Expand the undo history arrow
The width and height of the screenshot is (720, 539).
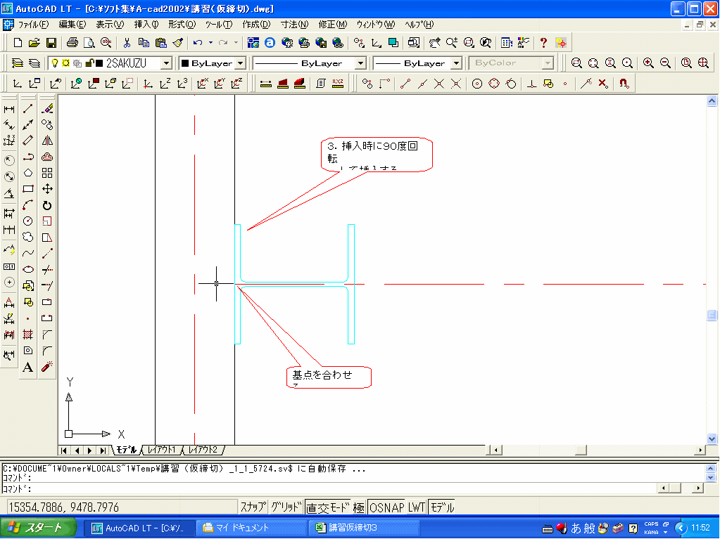pos(210,43)
